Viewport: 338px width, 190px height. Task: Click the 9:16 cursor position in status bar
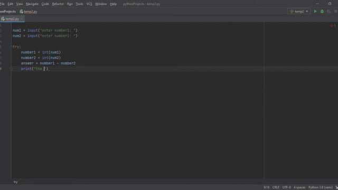(x=266, y=187)
